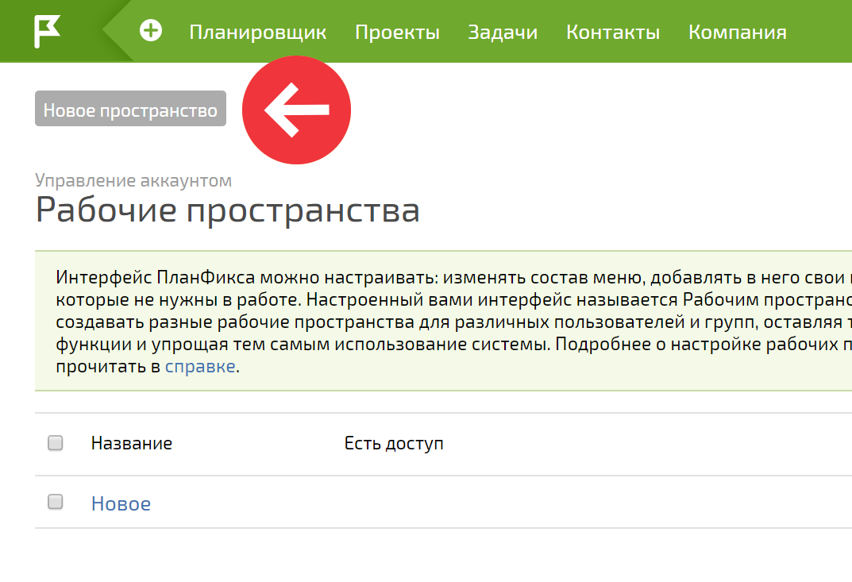Click the Новое пространство button
The height and width of the screenshot is (582, 852).
coord(130,109)
